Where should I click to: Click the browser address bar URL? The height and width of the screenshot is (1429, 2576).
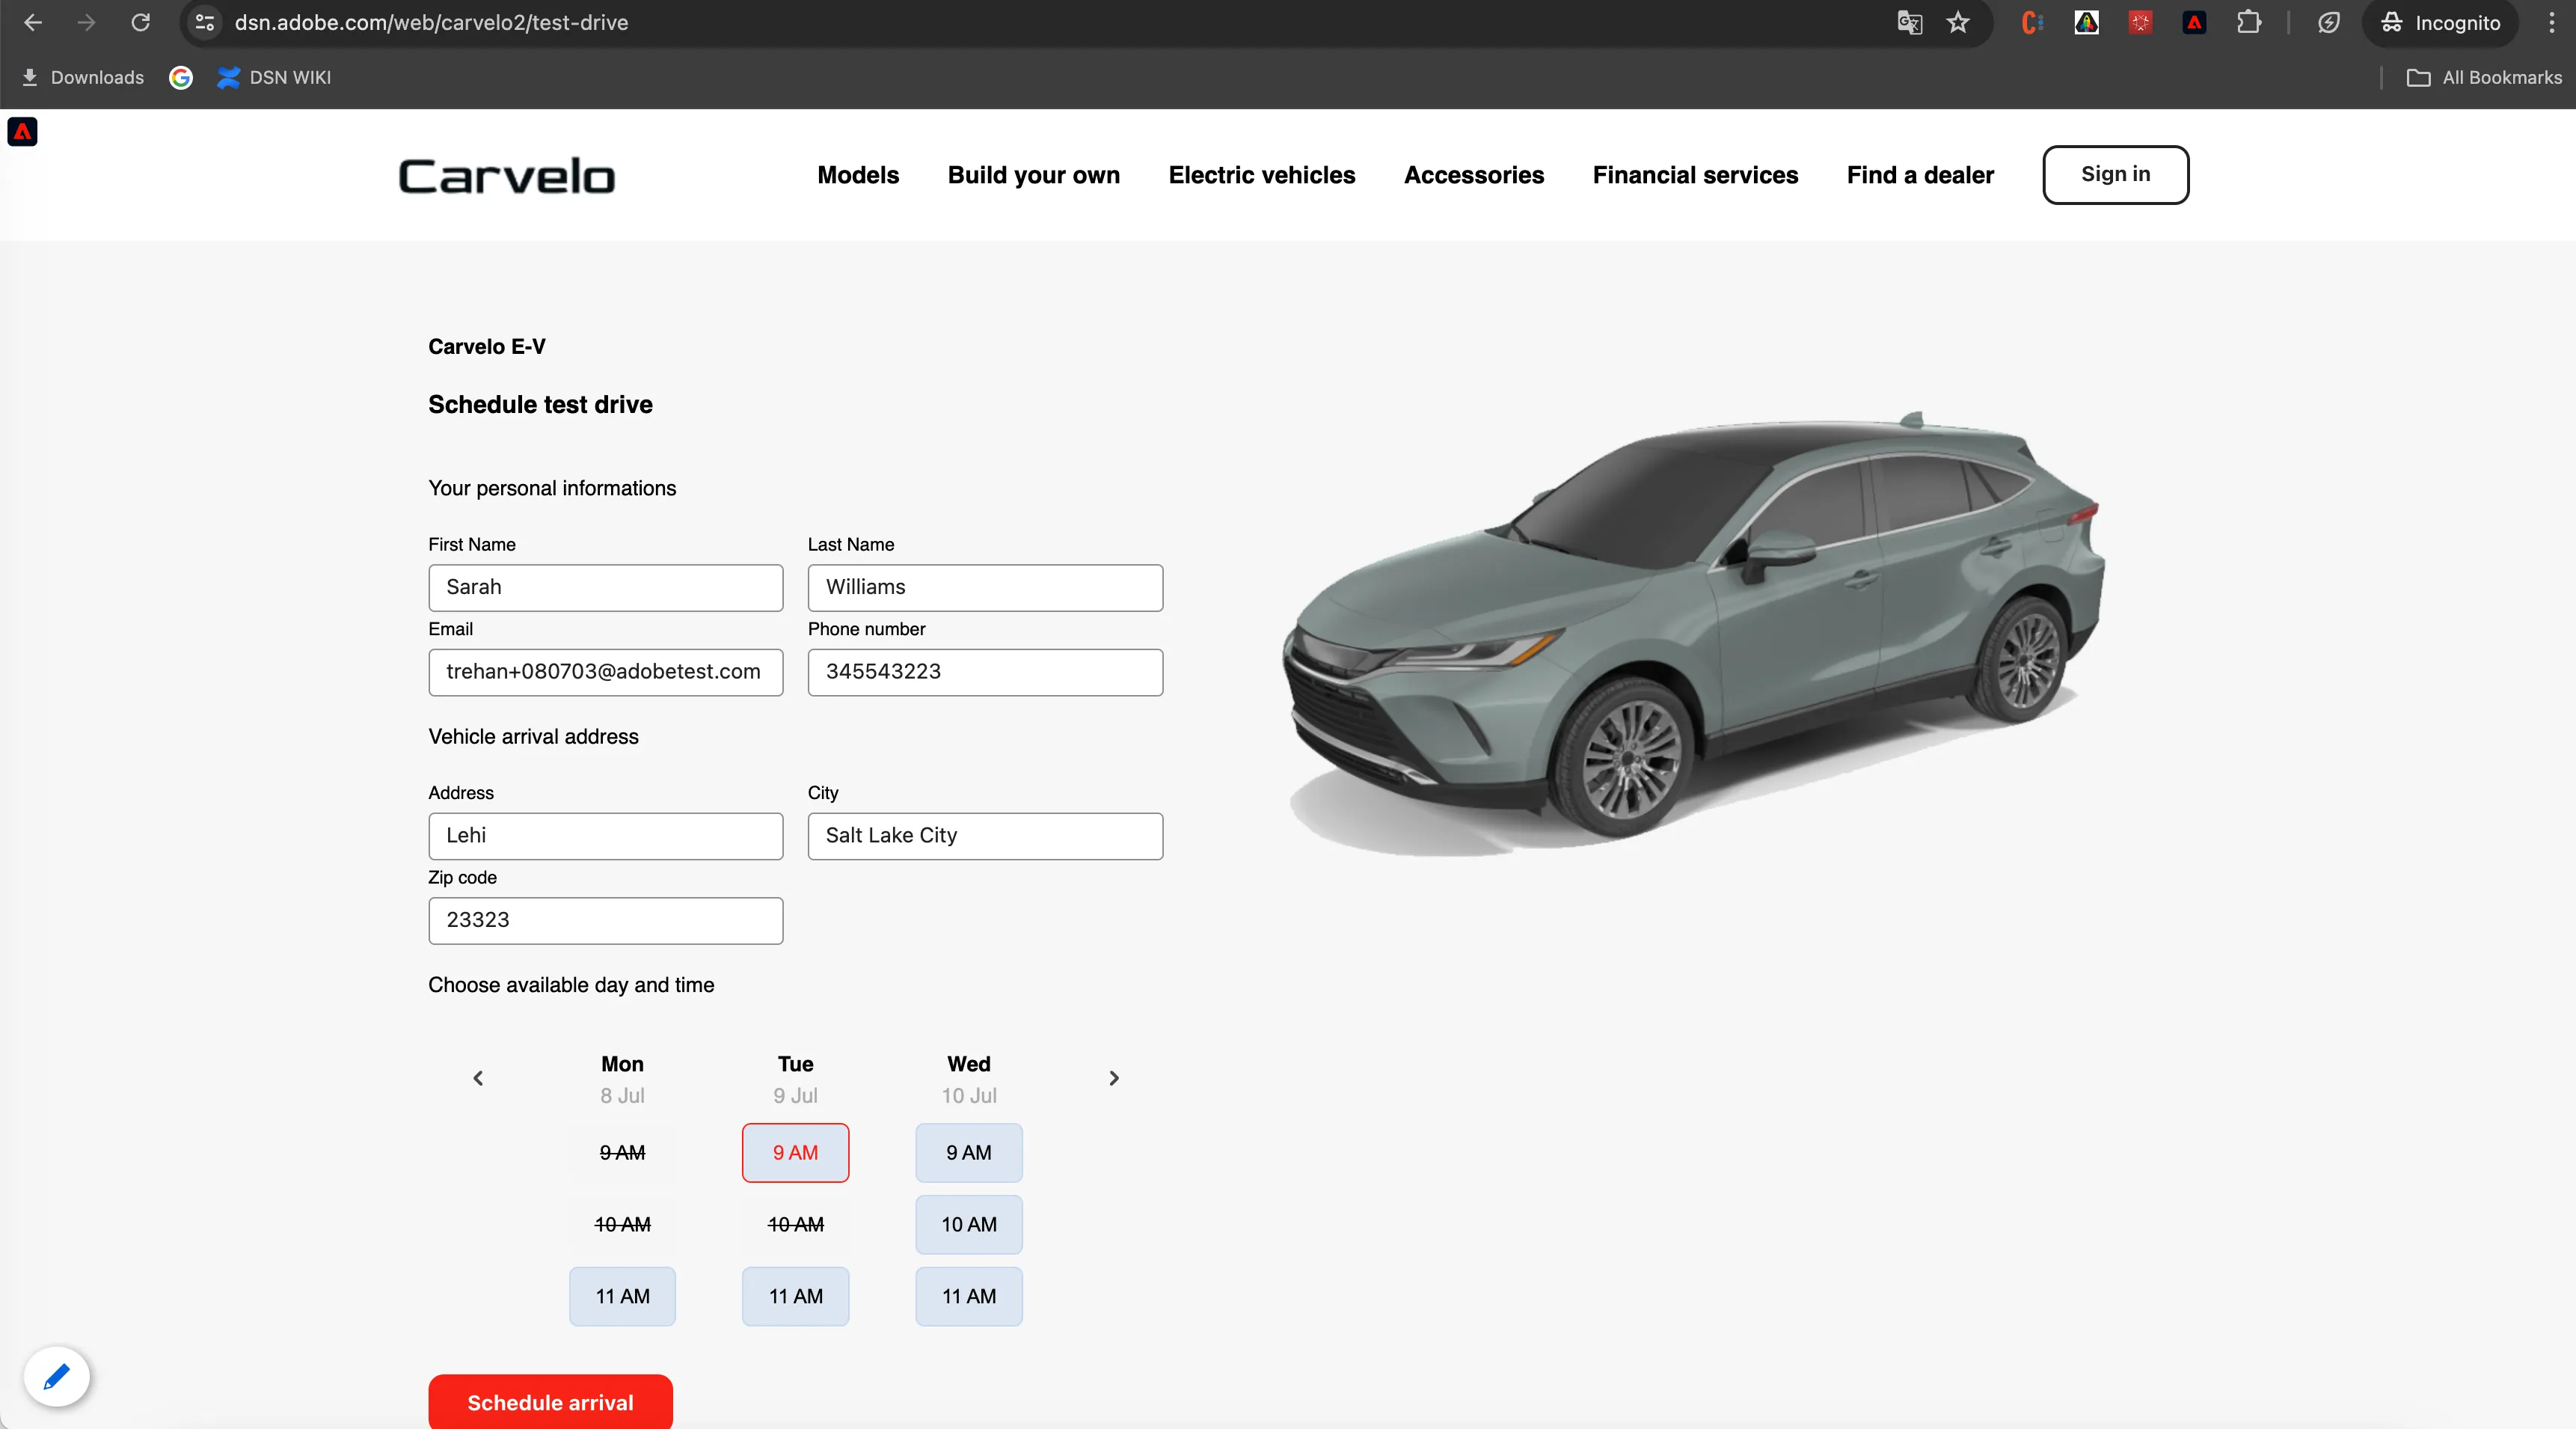(x=431, y=22)
